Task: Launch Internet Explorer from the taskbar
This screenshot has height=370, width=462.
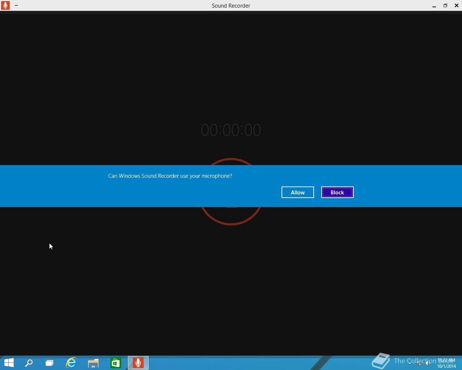Action: pos(71,363)
